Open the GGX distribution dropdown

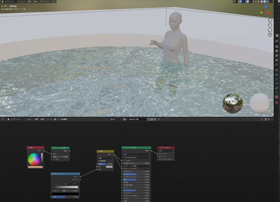click(x=136, y=154)
